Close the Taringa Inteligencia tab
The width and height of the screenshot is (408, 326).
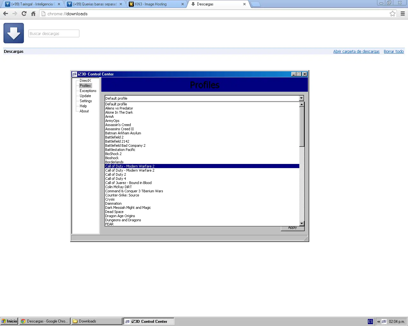pos(59,4)
